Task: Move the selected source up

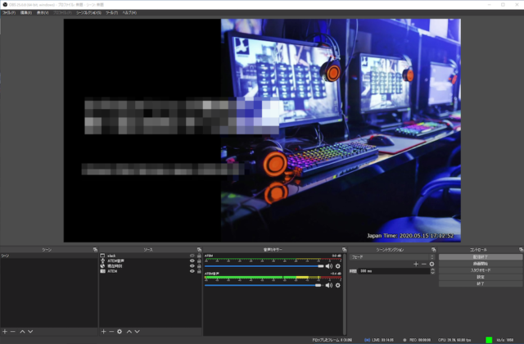Action: (129, 332)
